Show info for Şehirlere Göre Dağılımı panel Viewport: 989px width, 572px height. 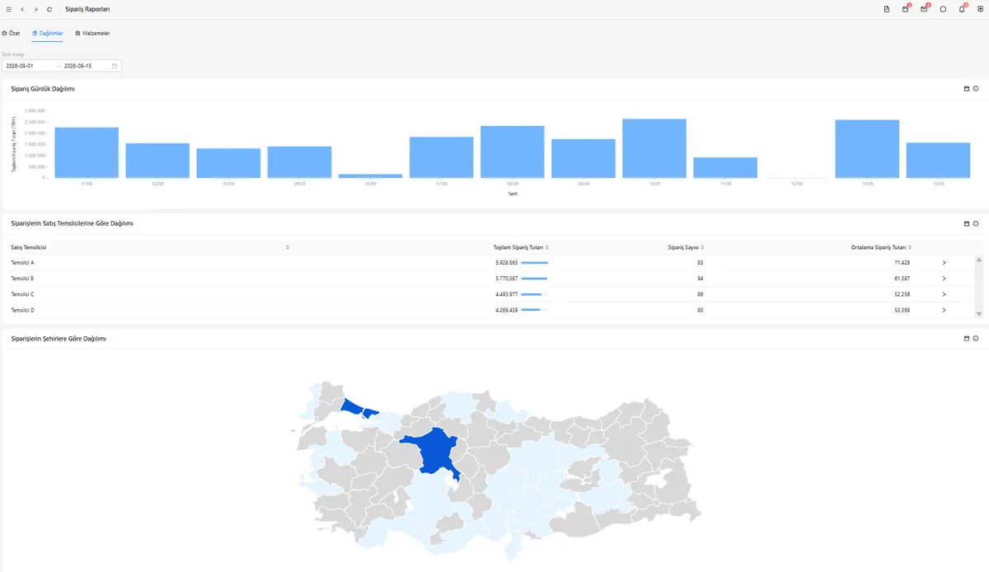(976, 339)
